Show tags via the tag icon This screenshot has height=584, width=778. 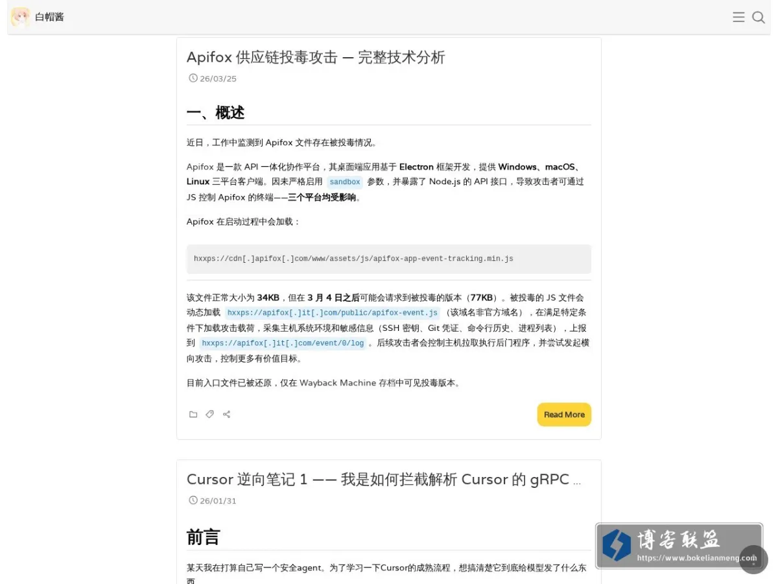point(209,415)
